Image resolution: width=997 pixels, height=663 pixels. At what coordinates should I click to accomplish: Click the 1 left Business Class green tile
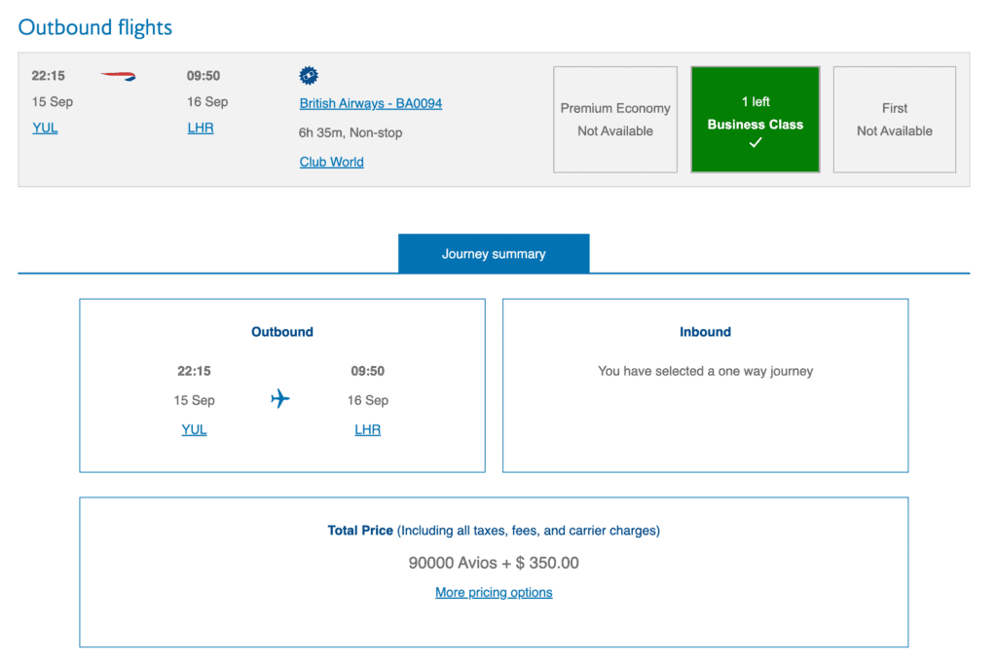[x=756, y=119]
